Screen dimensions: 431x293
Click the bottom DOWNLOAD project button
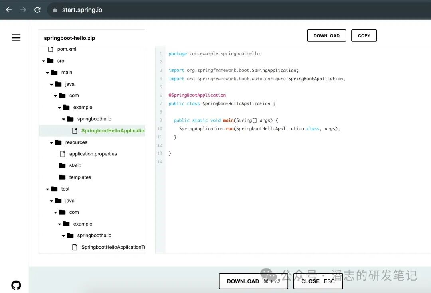(253, 281)
